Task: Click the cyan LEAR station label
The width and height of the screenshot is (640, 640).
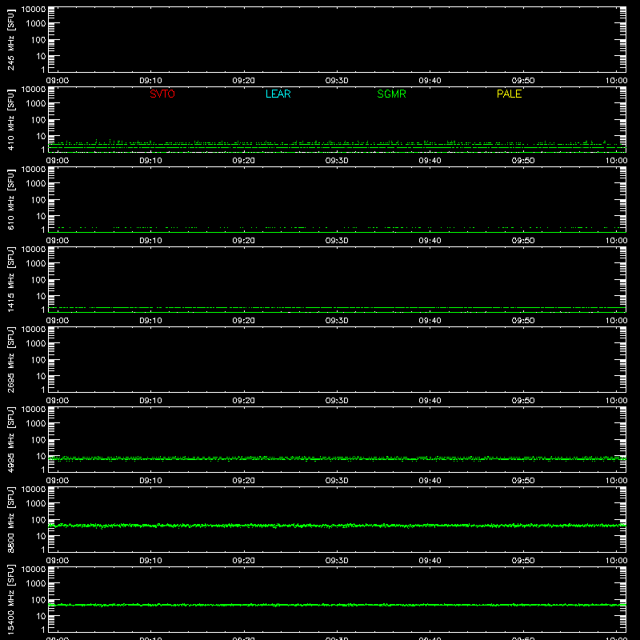Action: click(278, 94)
